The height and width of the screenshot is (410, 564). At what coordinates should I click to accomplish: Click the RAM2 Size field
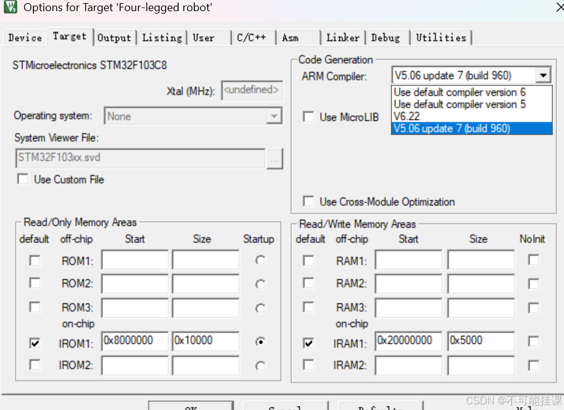(x=481, y=284)
